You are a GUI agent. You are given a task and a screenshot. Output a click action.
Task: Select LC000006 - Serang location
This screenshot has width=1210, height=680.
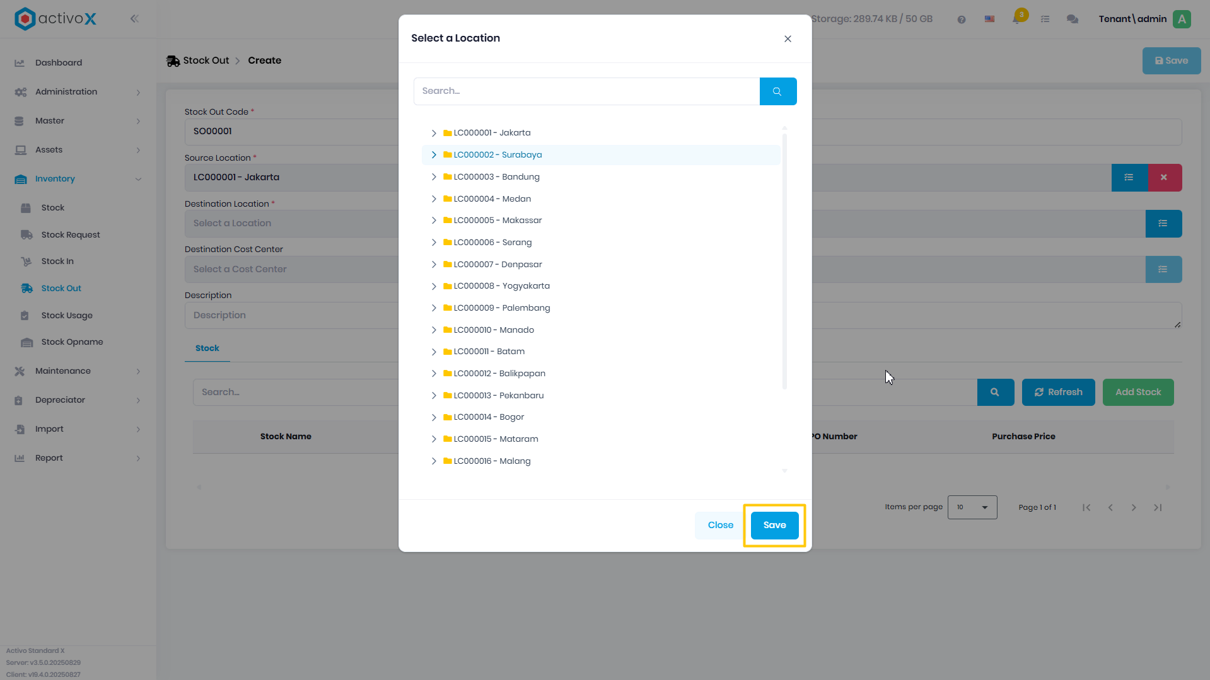(492, 243)
